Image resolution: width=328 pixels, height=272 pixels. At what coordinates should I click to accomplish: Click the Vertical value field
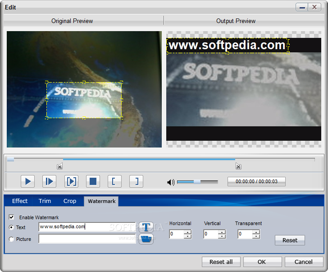point(211,234)
